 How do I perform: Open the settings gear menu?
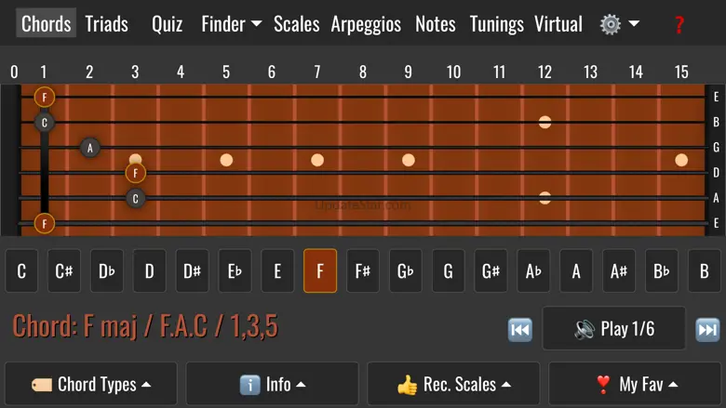619,24
